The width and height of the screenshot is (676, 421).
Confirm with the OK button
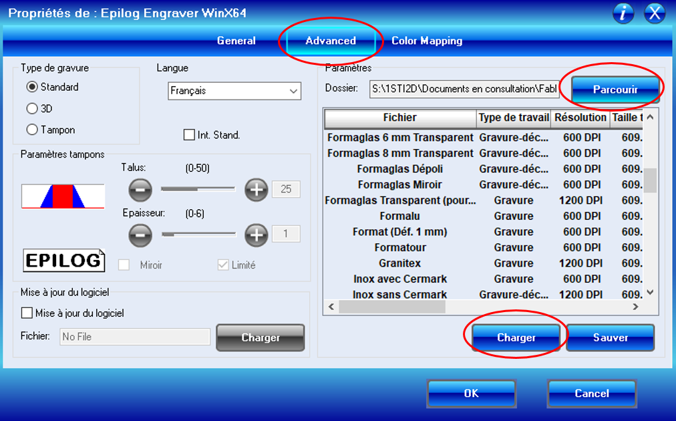[471, 394]
